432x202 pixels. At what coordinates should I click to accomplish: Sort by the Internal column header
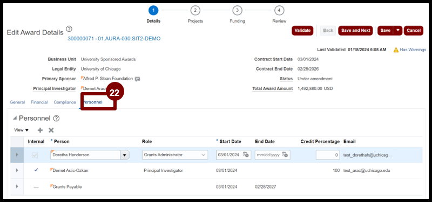(x=36, y=142)
